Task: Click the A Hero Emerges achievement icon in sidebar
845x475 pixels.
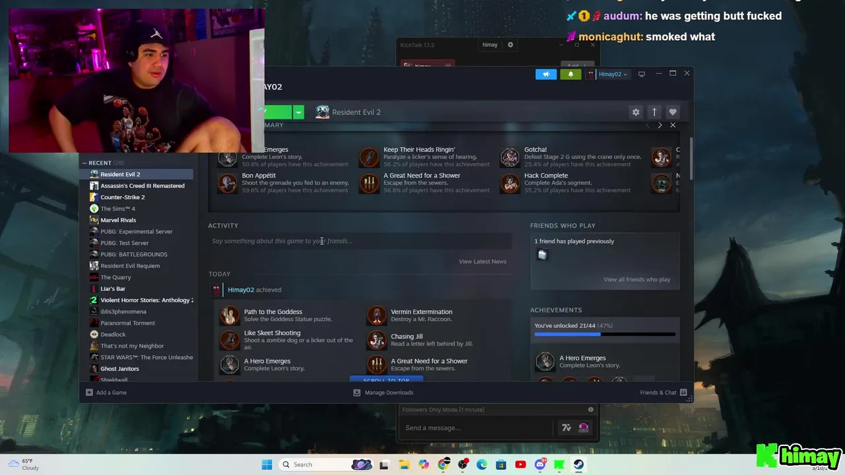Action: 545,362
